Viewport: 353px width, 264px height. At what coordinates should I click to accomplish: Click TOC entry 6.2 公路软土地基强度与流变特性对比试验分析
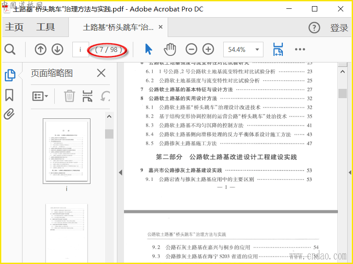tap(229, 81)
